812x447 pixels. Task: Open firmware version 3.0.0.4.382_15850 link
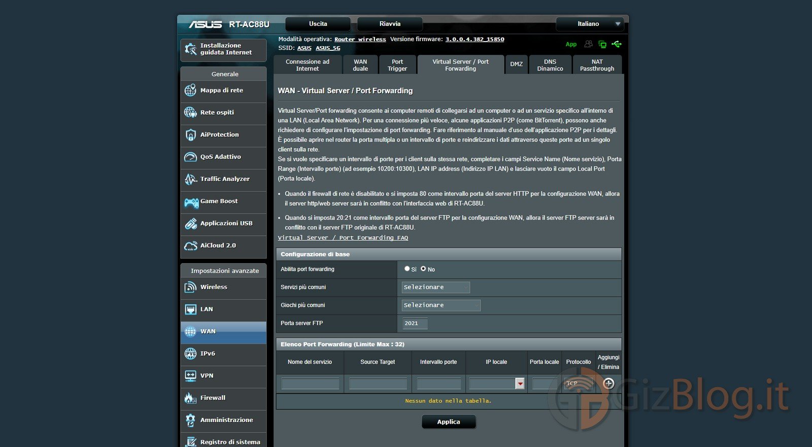coord(475,39)
